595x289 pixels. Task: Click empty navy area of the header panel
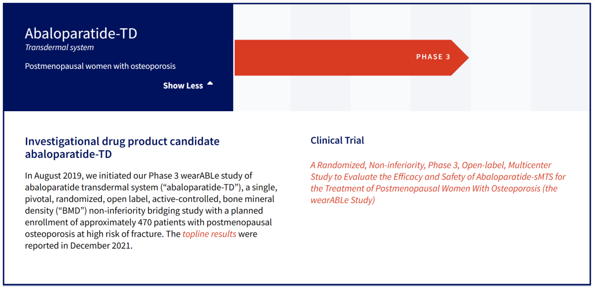pyautogui.click(x=110, y=99)
